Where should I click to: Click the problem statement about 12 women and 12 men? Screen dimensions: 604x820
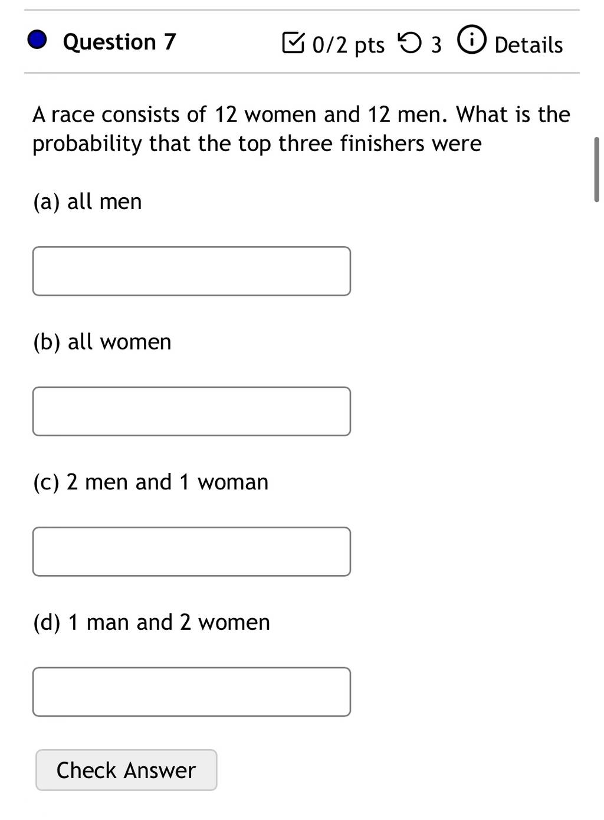click(301, 129)
